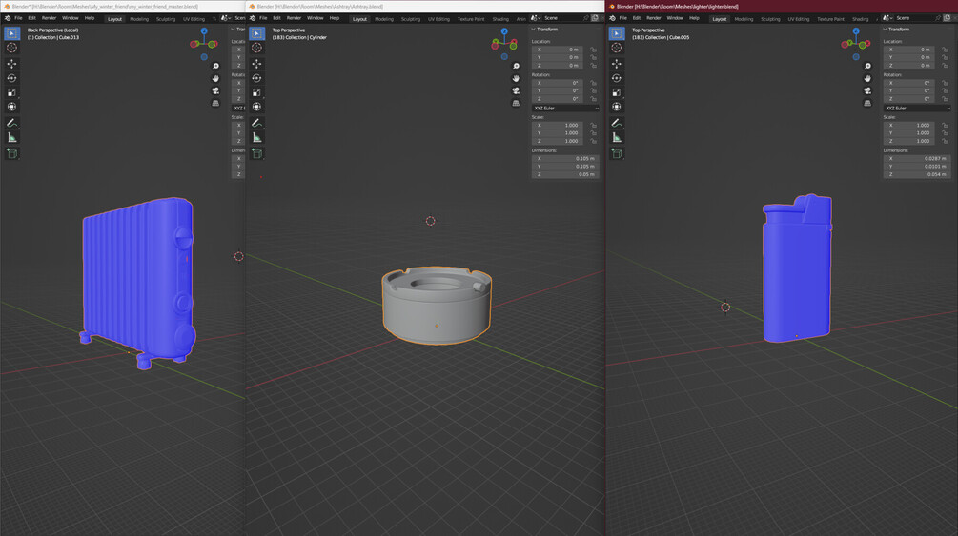Switch to the Modeling tab in the Ashtray window
Screen dimensions: 958x536
[x=384, y=19]
